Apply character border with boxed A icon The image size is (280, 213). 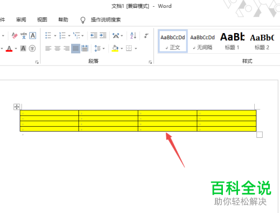(x=32, y=35)
